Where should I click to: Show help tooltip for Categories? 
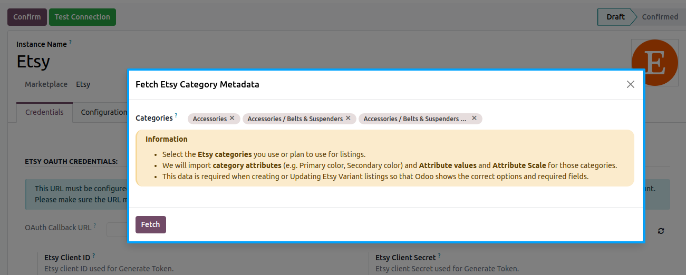click(x=176, y=115)
